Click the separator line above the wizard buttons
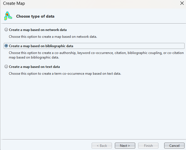Screen dimensions: 186x150 tap(93, 139)
